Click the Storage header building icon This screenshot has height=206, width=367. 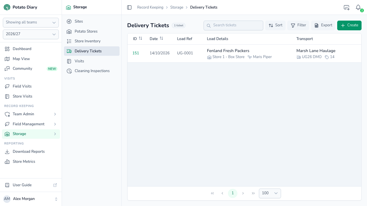click(69, 7)
